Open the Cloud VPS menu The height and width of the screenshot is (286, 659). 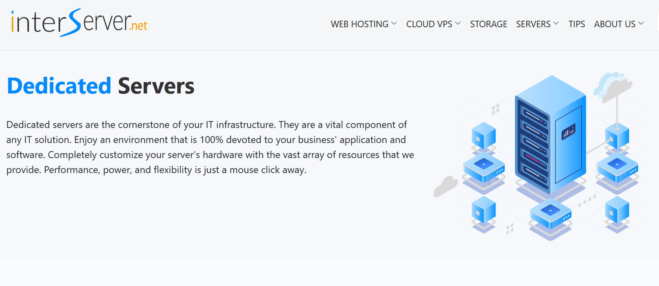(x=429, y=24)
